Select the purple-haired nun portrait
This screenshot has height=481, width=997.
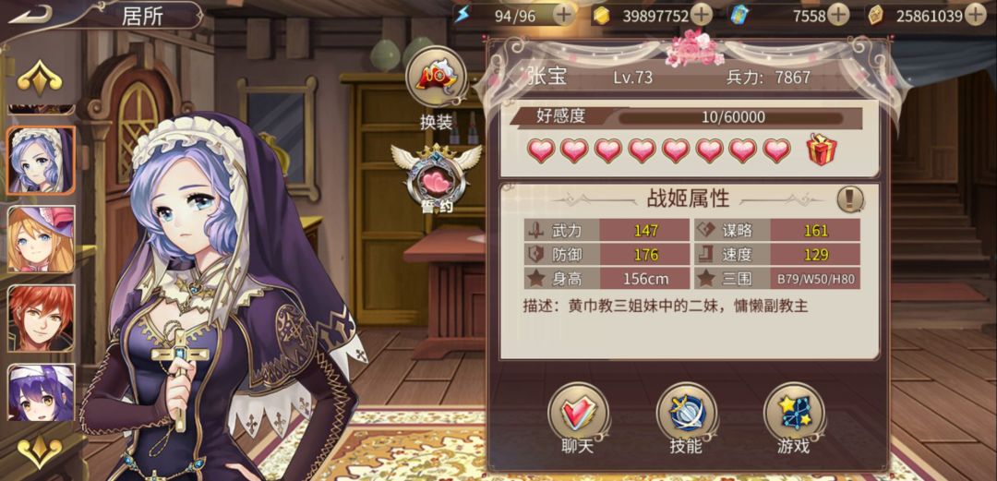[x=41, y=160]
